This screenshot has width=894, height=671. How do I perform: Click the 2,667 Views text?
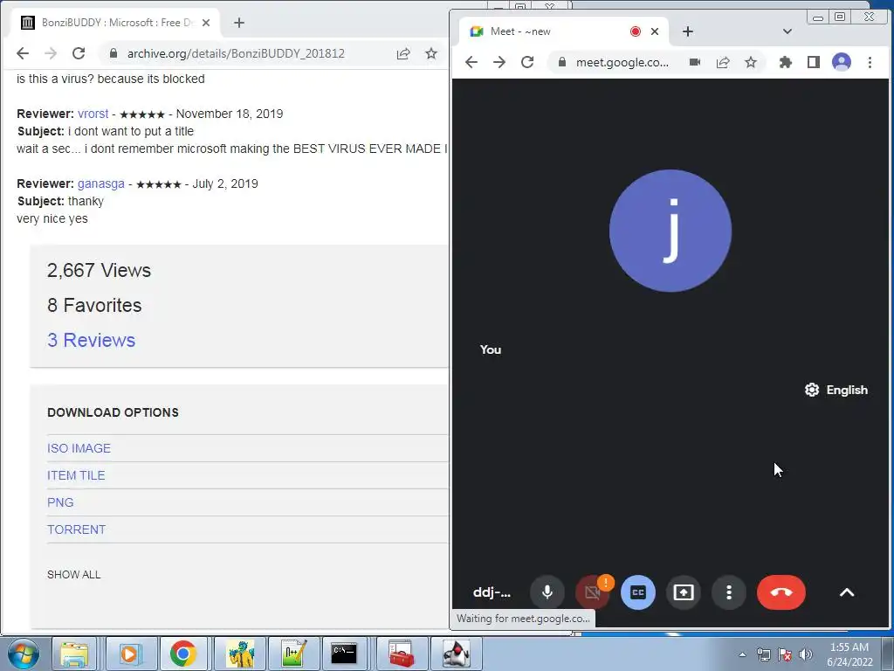click(x=99, y=271)
